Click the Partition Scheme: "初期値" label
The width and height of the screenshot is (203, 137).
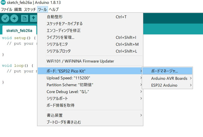[x=70, y=85]
